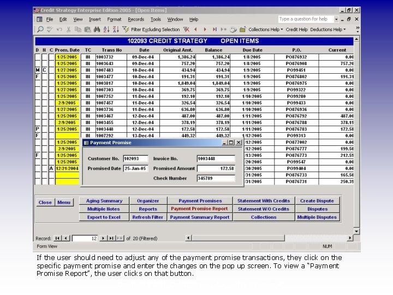Image resolution: width=393 pixels, height=295 pixels.
Task: Open the Records menu
Action: pos(136,19)
